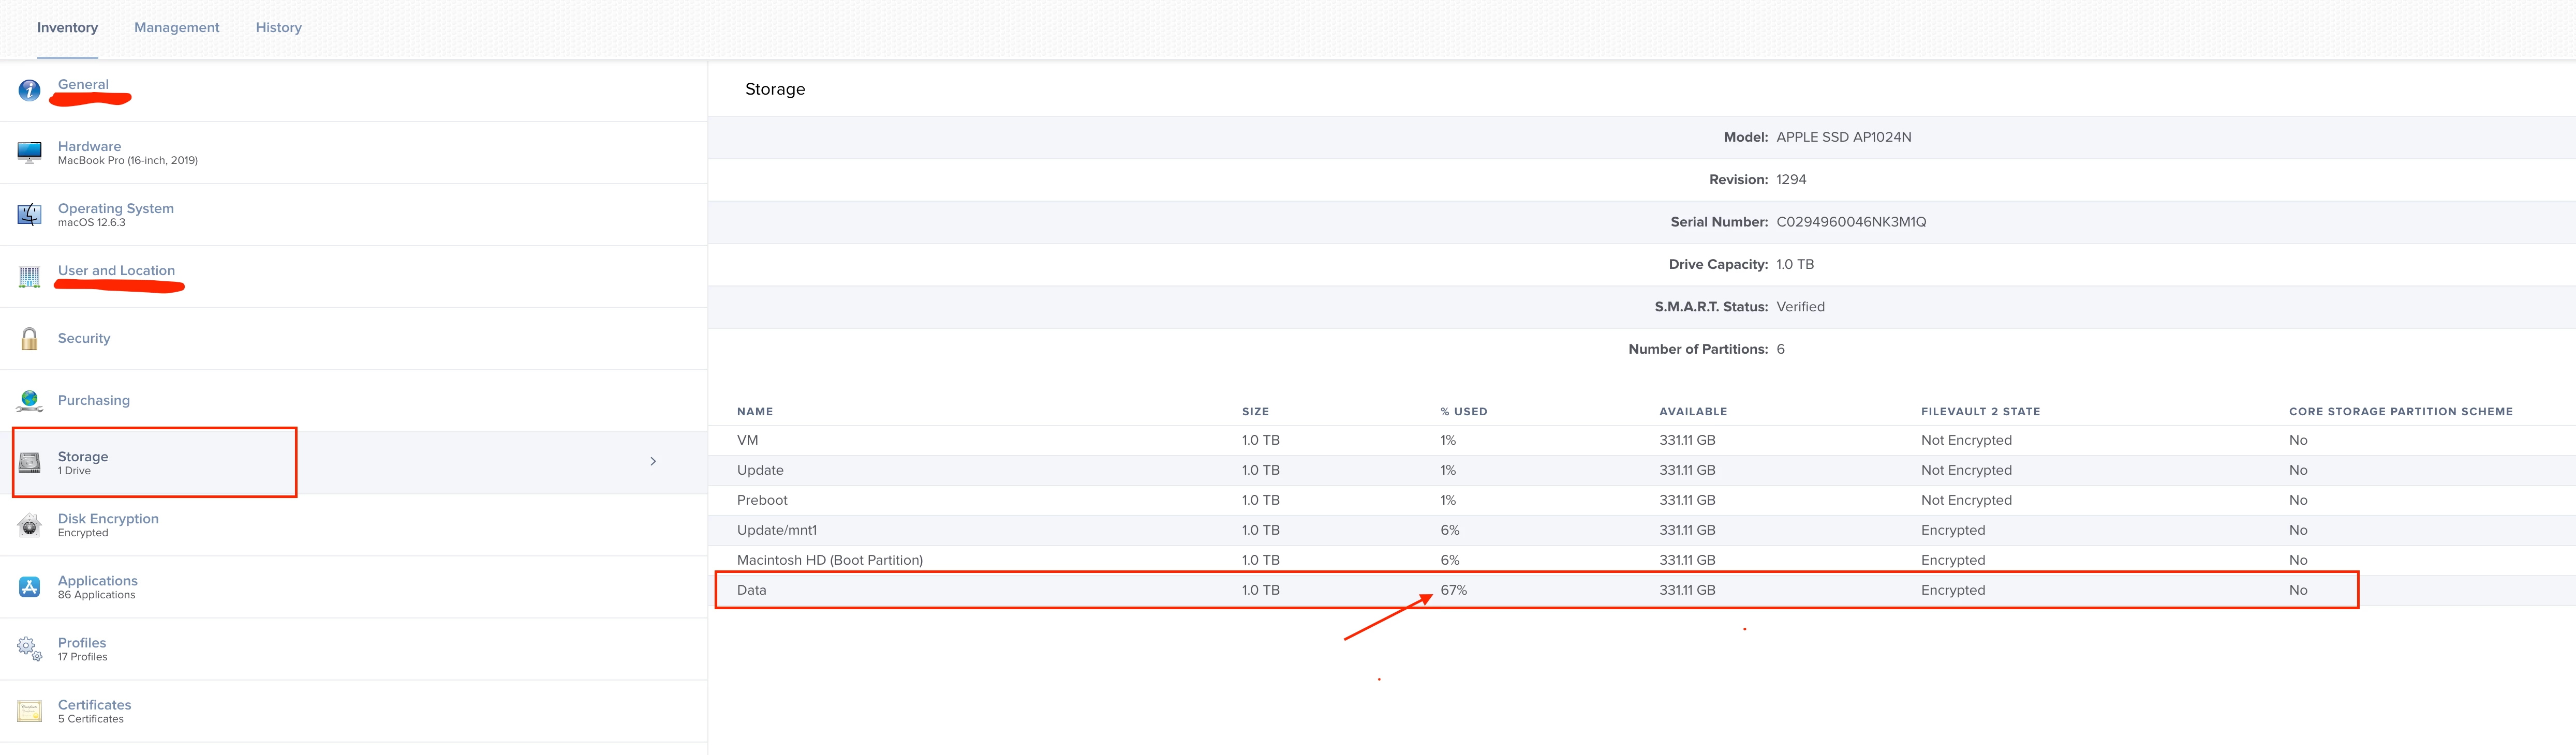
Task: Expand the Storage row chevron arrow
Action: (x=653, y=461)
